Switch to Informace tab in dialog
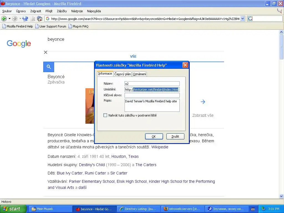The width and height of the screenshot is (284, 213). [x=105, y=73]
